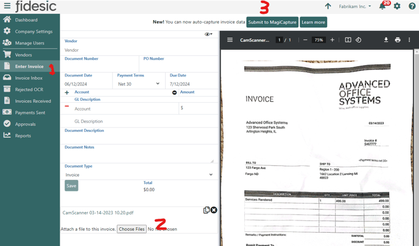
Task: Click the PDF page number box
Action: 279,40
